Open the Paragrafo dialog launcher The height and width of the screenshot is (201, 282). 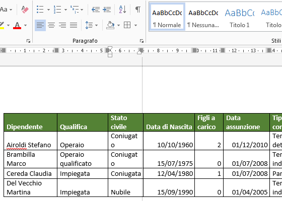point(142,41)
